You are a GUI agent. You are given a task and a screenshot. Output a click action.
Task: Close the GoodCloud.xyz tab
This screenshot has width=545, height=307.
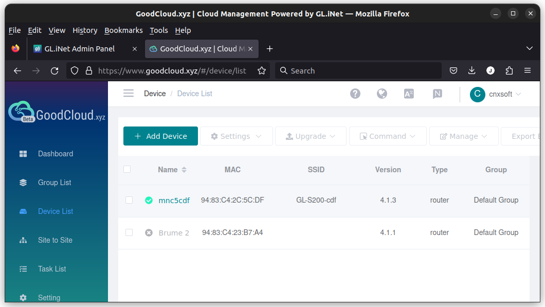click(x=250, y=49)
